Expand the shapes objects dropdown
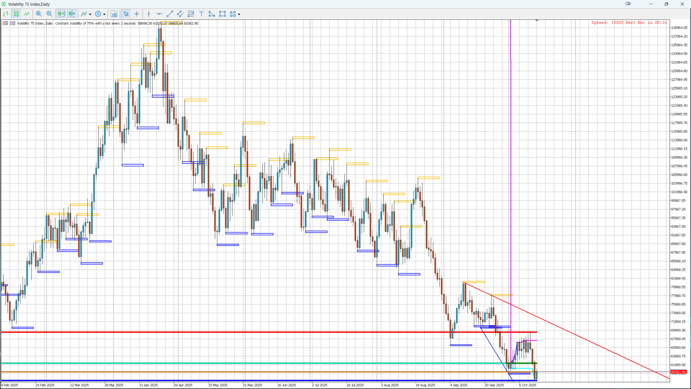 coord(239,14)
